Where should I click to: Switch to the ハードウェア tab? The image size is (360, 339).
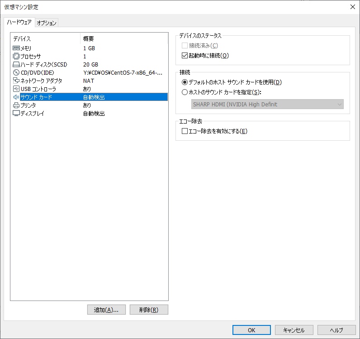coord(19,22)
